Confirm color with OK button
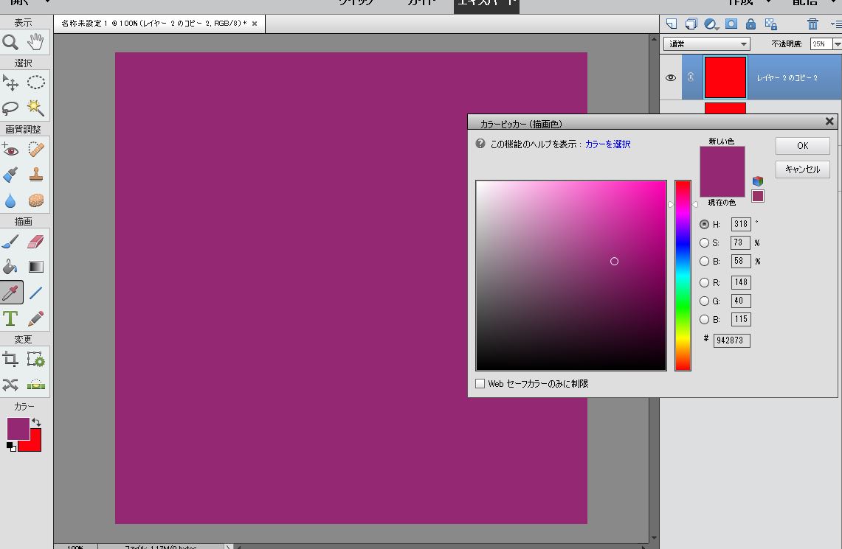842x549 pixels. [802, 146]
